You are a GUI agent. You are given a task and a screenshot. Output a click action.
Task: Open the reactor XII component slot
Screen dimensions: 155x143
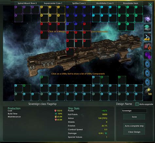[x=147, y=91]
